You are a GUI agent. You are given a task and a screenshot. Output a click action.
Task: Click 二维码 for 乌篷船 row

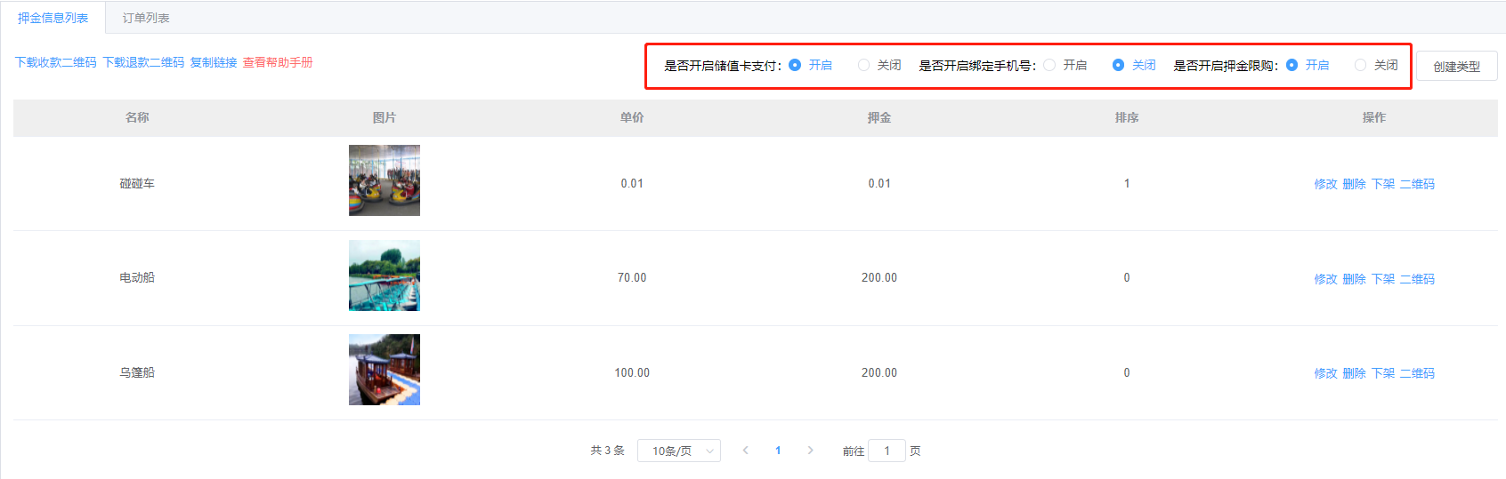click(1417, 373)
